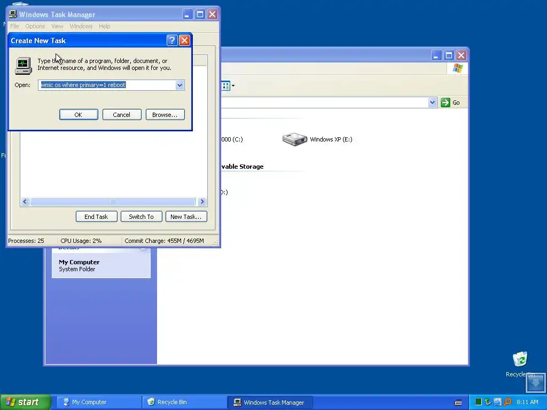Switch to Recycle Bin taskbar button
547x410 pixels.
tap(184, 402)
